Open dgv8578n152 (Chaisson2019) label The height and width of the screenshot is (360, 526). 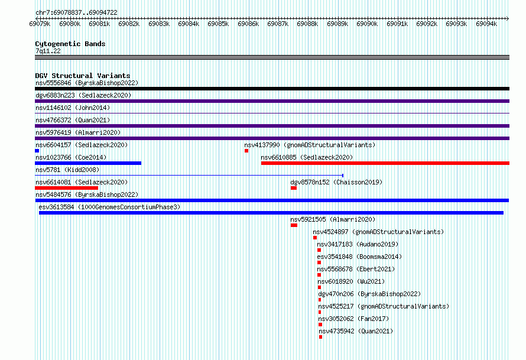(336, 182)
